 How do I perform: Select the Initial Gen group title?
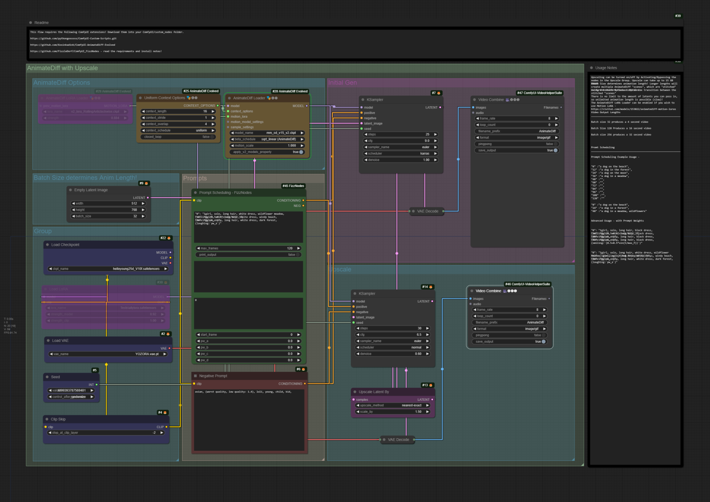[342, 83]
